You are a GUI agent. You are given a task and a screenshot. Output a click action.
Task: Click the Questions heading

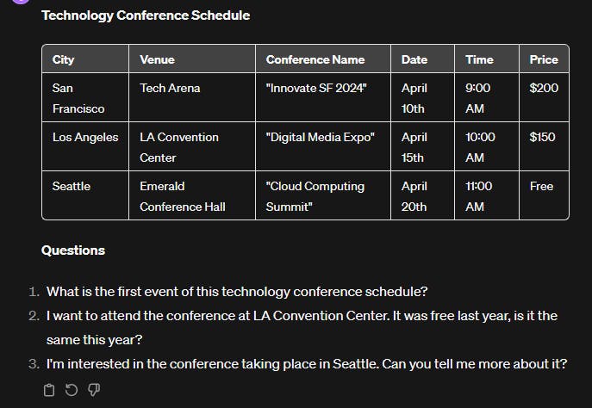(73, 250)
